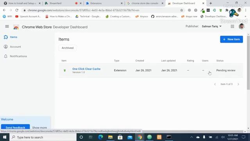
Task: Open the tinyoco bookmark
Action: click(142, 16)
